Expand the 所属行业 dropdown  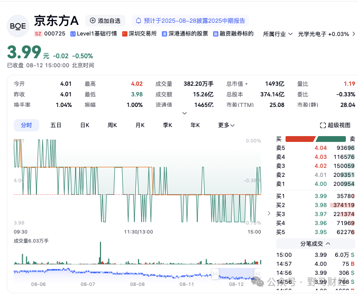pyautogui.click(x=278, y=34)
